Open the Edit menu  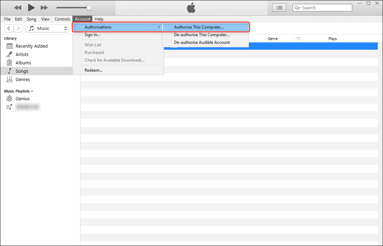tap(18, 19)
